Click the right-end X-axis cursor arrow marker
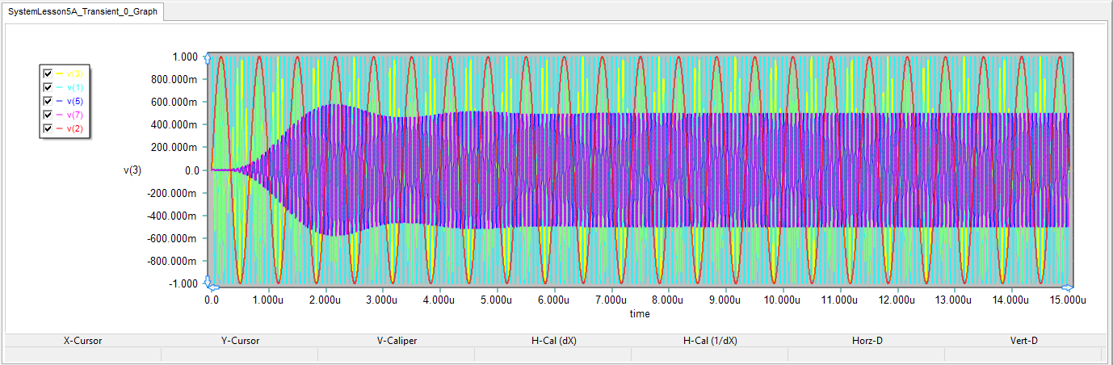 coord(1067,287)
